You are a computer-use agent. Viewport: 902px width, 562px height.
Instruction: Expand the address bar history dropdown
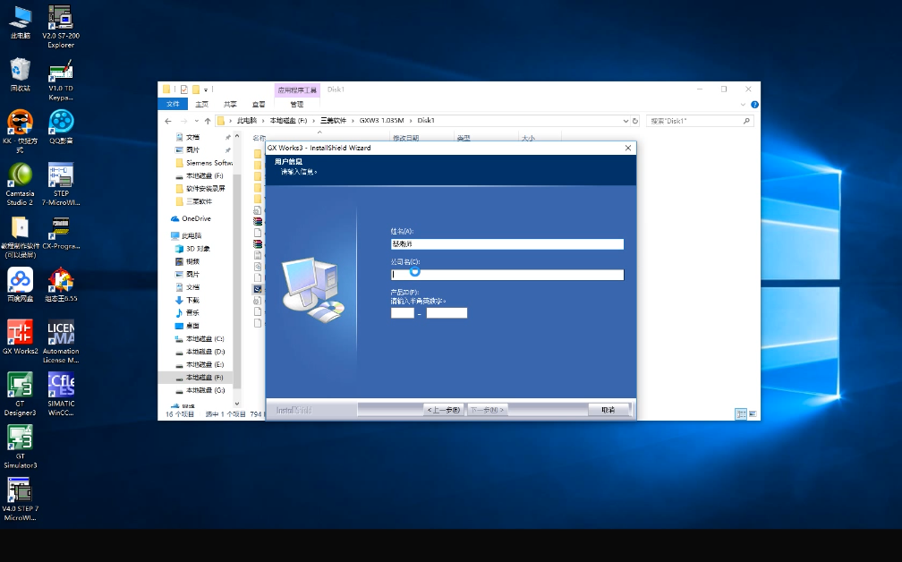pos(625,121)
